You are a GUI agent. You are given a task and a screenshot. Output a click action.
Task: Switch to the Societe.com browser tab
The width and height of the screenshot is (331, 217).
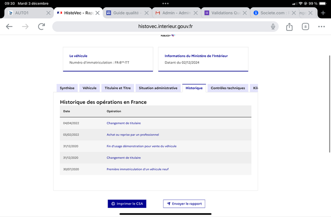point(271,13)
